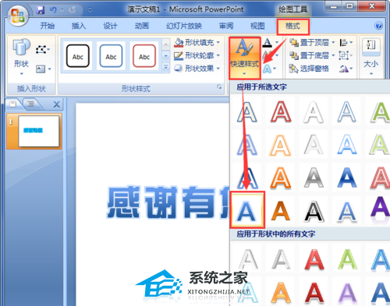Choose dark blue gradient A third row

tap(347, 178)
